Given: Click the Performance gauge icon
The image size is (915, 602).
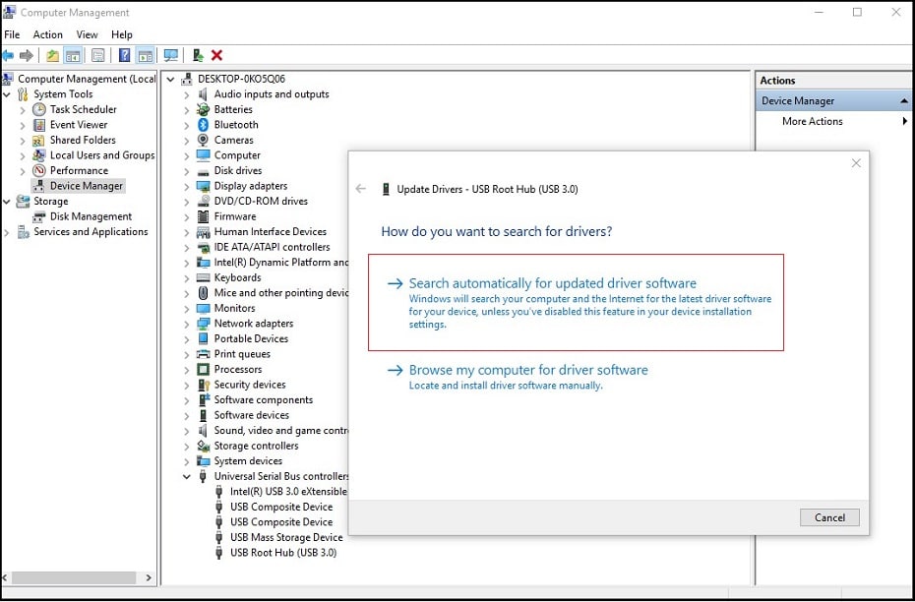Looking at the screenshot, I should click(39, 171).
